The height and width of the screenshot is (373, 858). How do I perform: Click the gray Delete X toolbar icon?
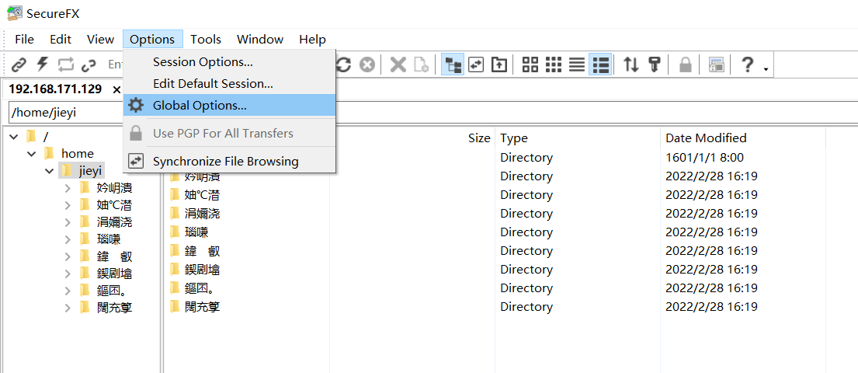tap(398, 64)
